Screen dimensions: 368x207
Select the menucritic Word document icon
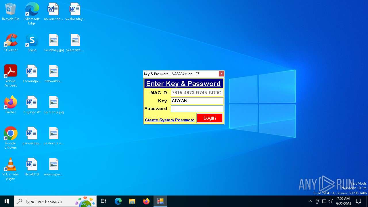coord(53,12)
